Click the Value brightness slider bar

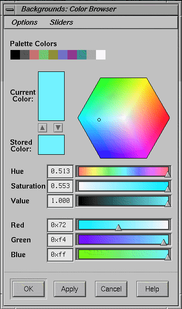[x=124, y=201]
